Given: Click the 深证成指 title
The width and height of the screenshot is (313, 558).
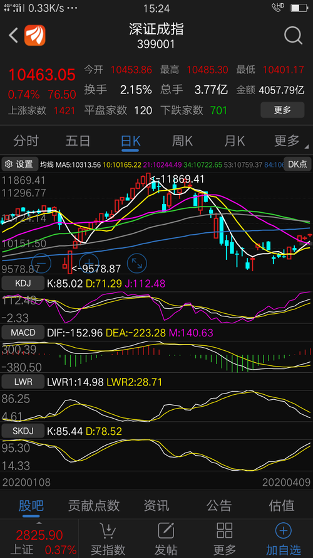Looking at the screenshot, I should pyautogui.click(x=156, y=29).
